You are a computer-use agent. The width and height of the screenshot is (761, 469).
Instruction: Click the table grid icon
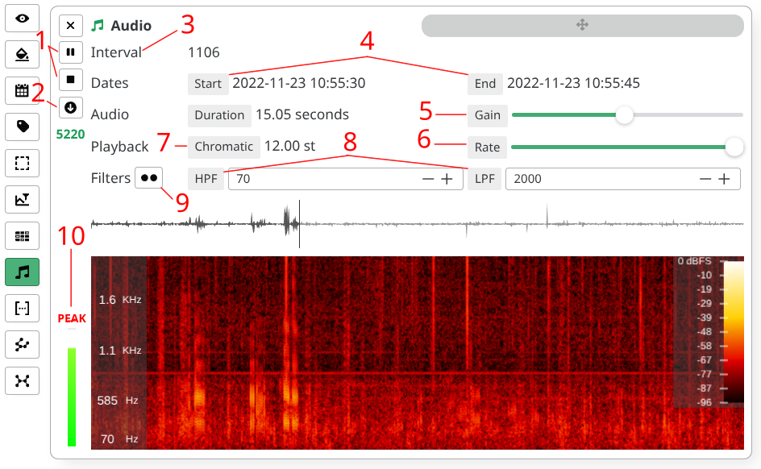pyautogui.click(x=23, y=236)
